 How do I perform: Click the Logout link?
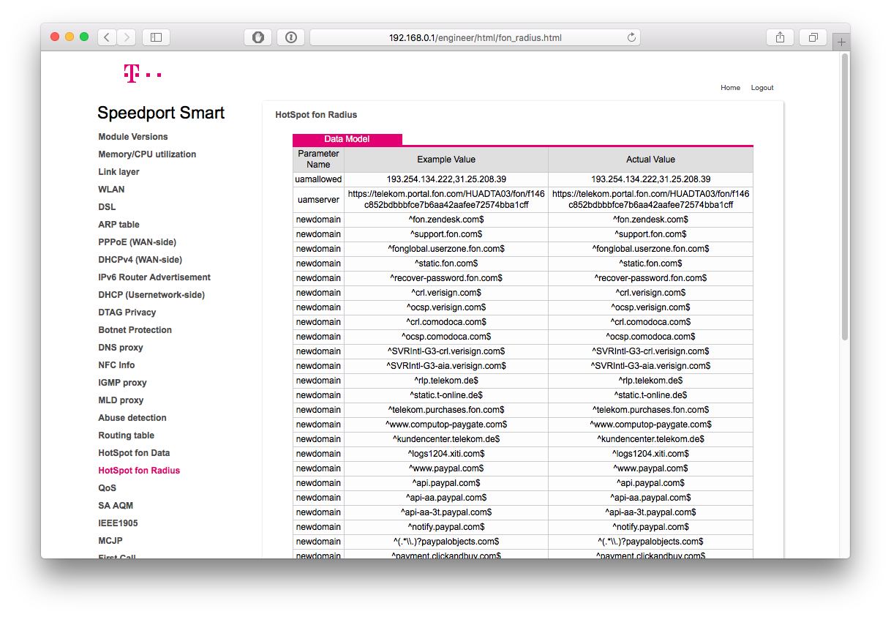click(762, 87)
